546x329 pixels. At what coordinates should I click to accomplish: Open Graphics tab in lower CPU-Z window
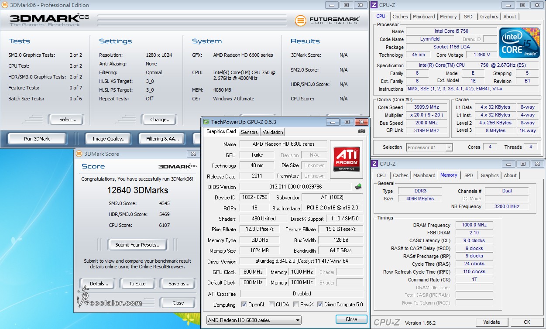click(x=490, y=175)
